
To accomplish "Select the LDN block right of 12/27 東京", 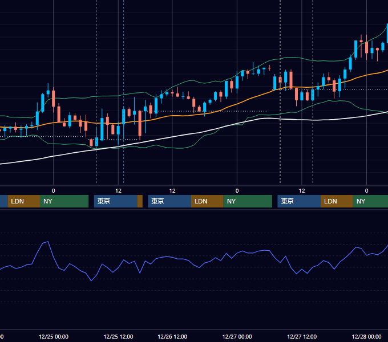I will pos(337,201).
